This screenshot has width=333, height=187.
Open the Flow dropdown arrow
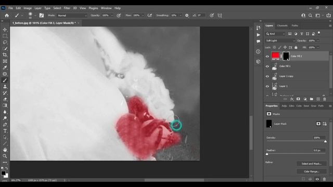tap(143, 16)
